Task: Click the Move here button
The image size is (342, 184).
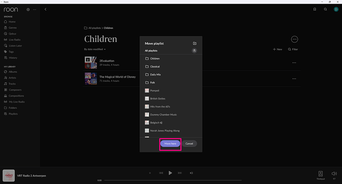Action: tap(170, 144)
